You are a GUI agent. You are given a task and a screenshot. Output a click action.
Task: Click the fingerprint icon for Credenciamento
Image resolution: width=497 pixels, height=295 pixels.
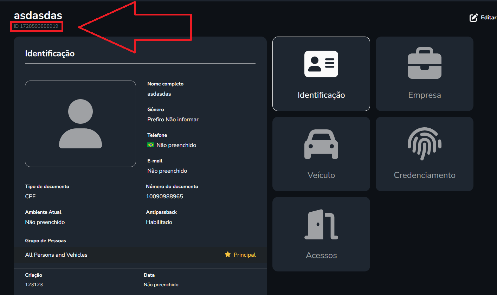click(425, 143)
